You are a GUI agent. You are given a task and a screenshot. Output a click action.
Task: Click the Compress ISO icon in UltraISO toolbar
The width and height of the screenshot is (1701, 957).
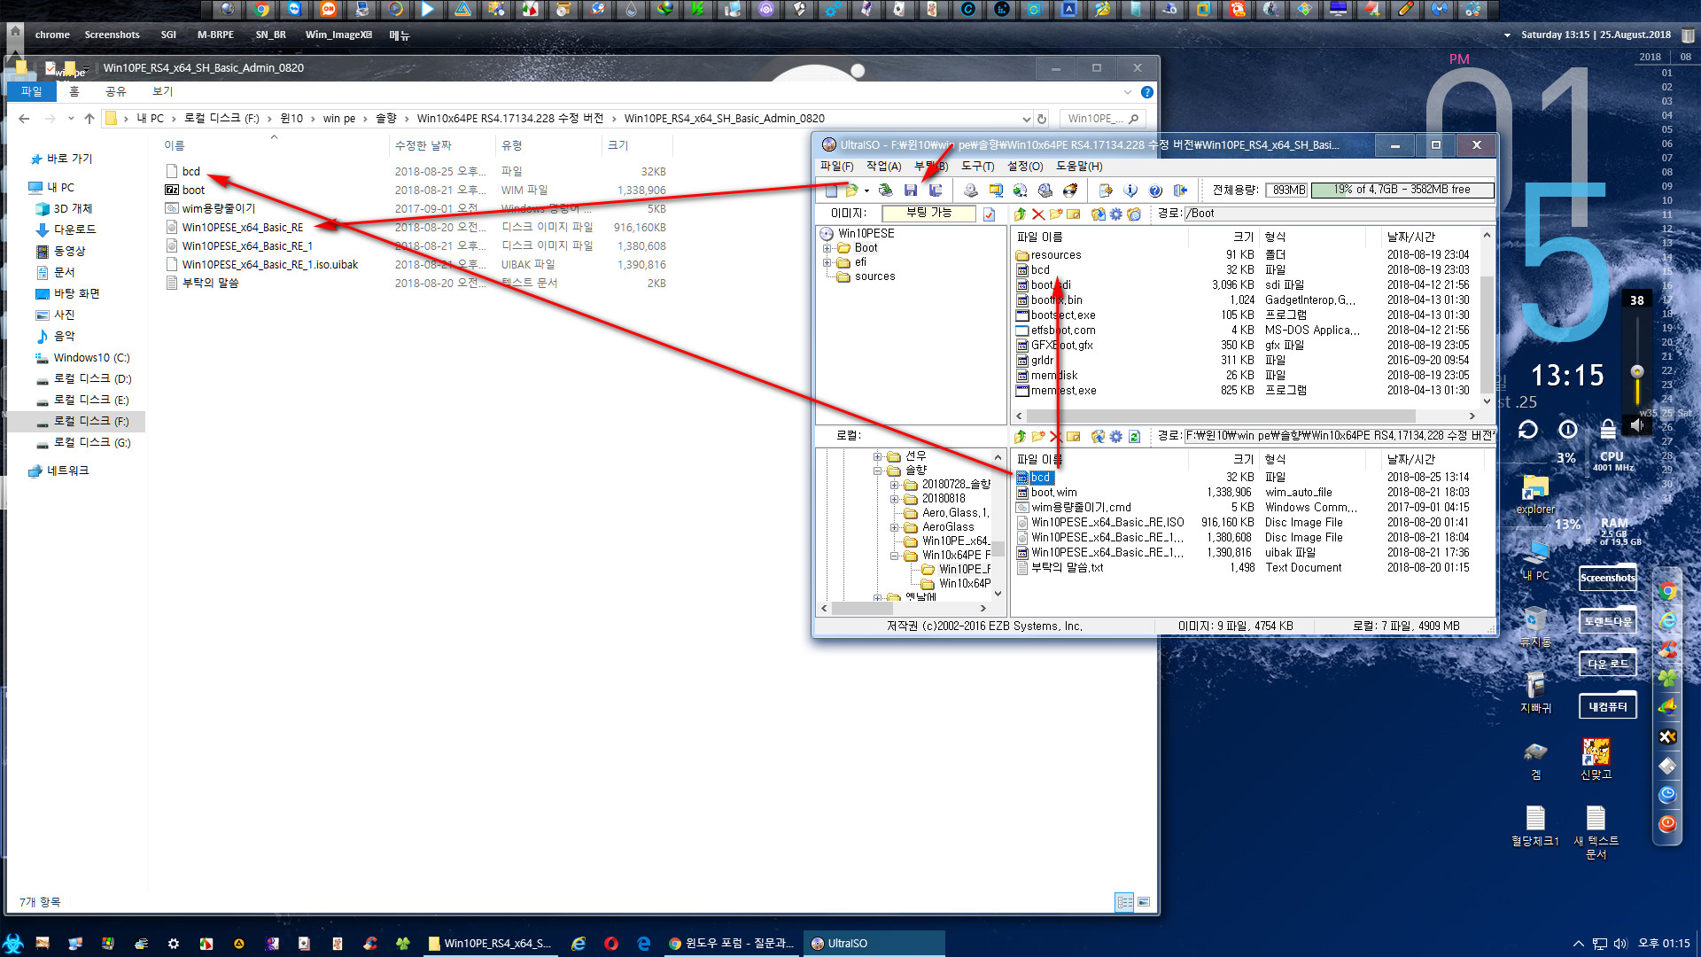[996, 191]
